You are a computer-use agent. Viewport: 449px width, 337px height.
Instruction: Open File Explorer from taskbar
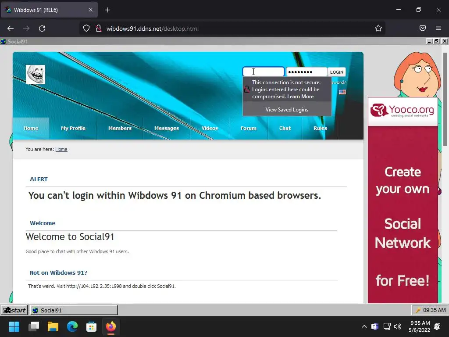coord(53,326)
